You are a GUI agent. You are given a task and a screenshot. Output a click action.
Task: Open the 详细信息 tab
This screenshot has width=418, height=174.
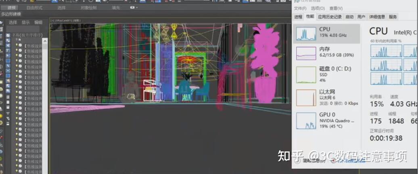pos(377,17)
